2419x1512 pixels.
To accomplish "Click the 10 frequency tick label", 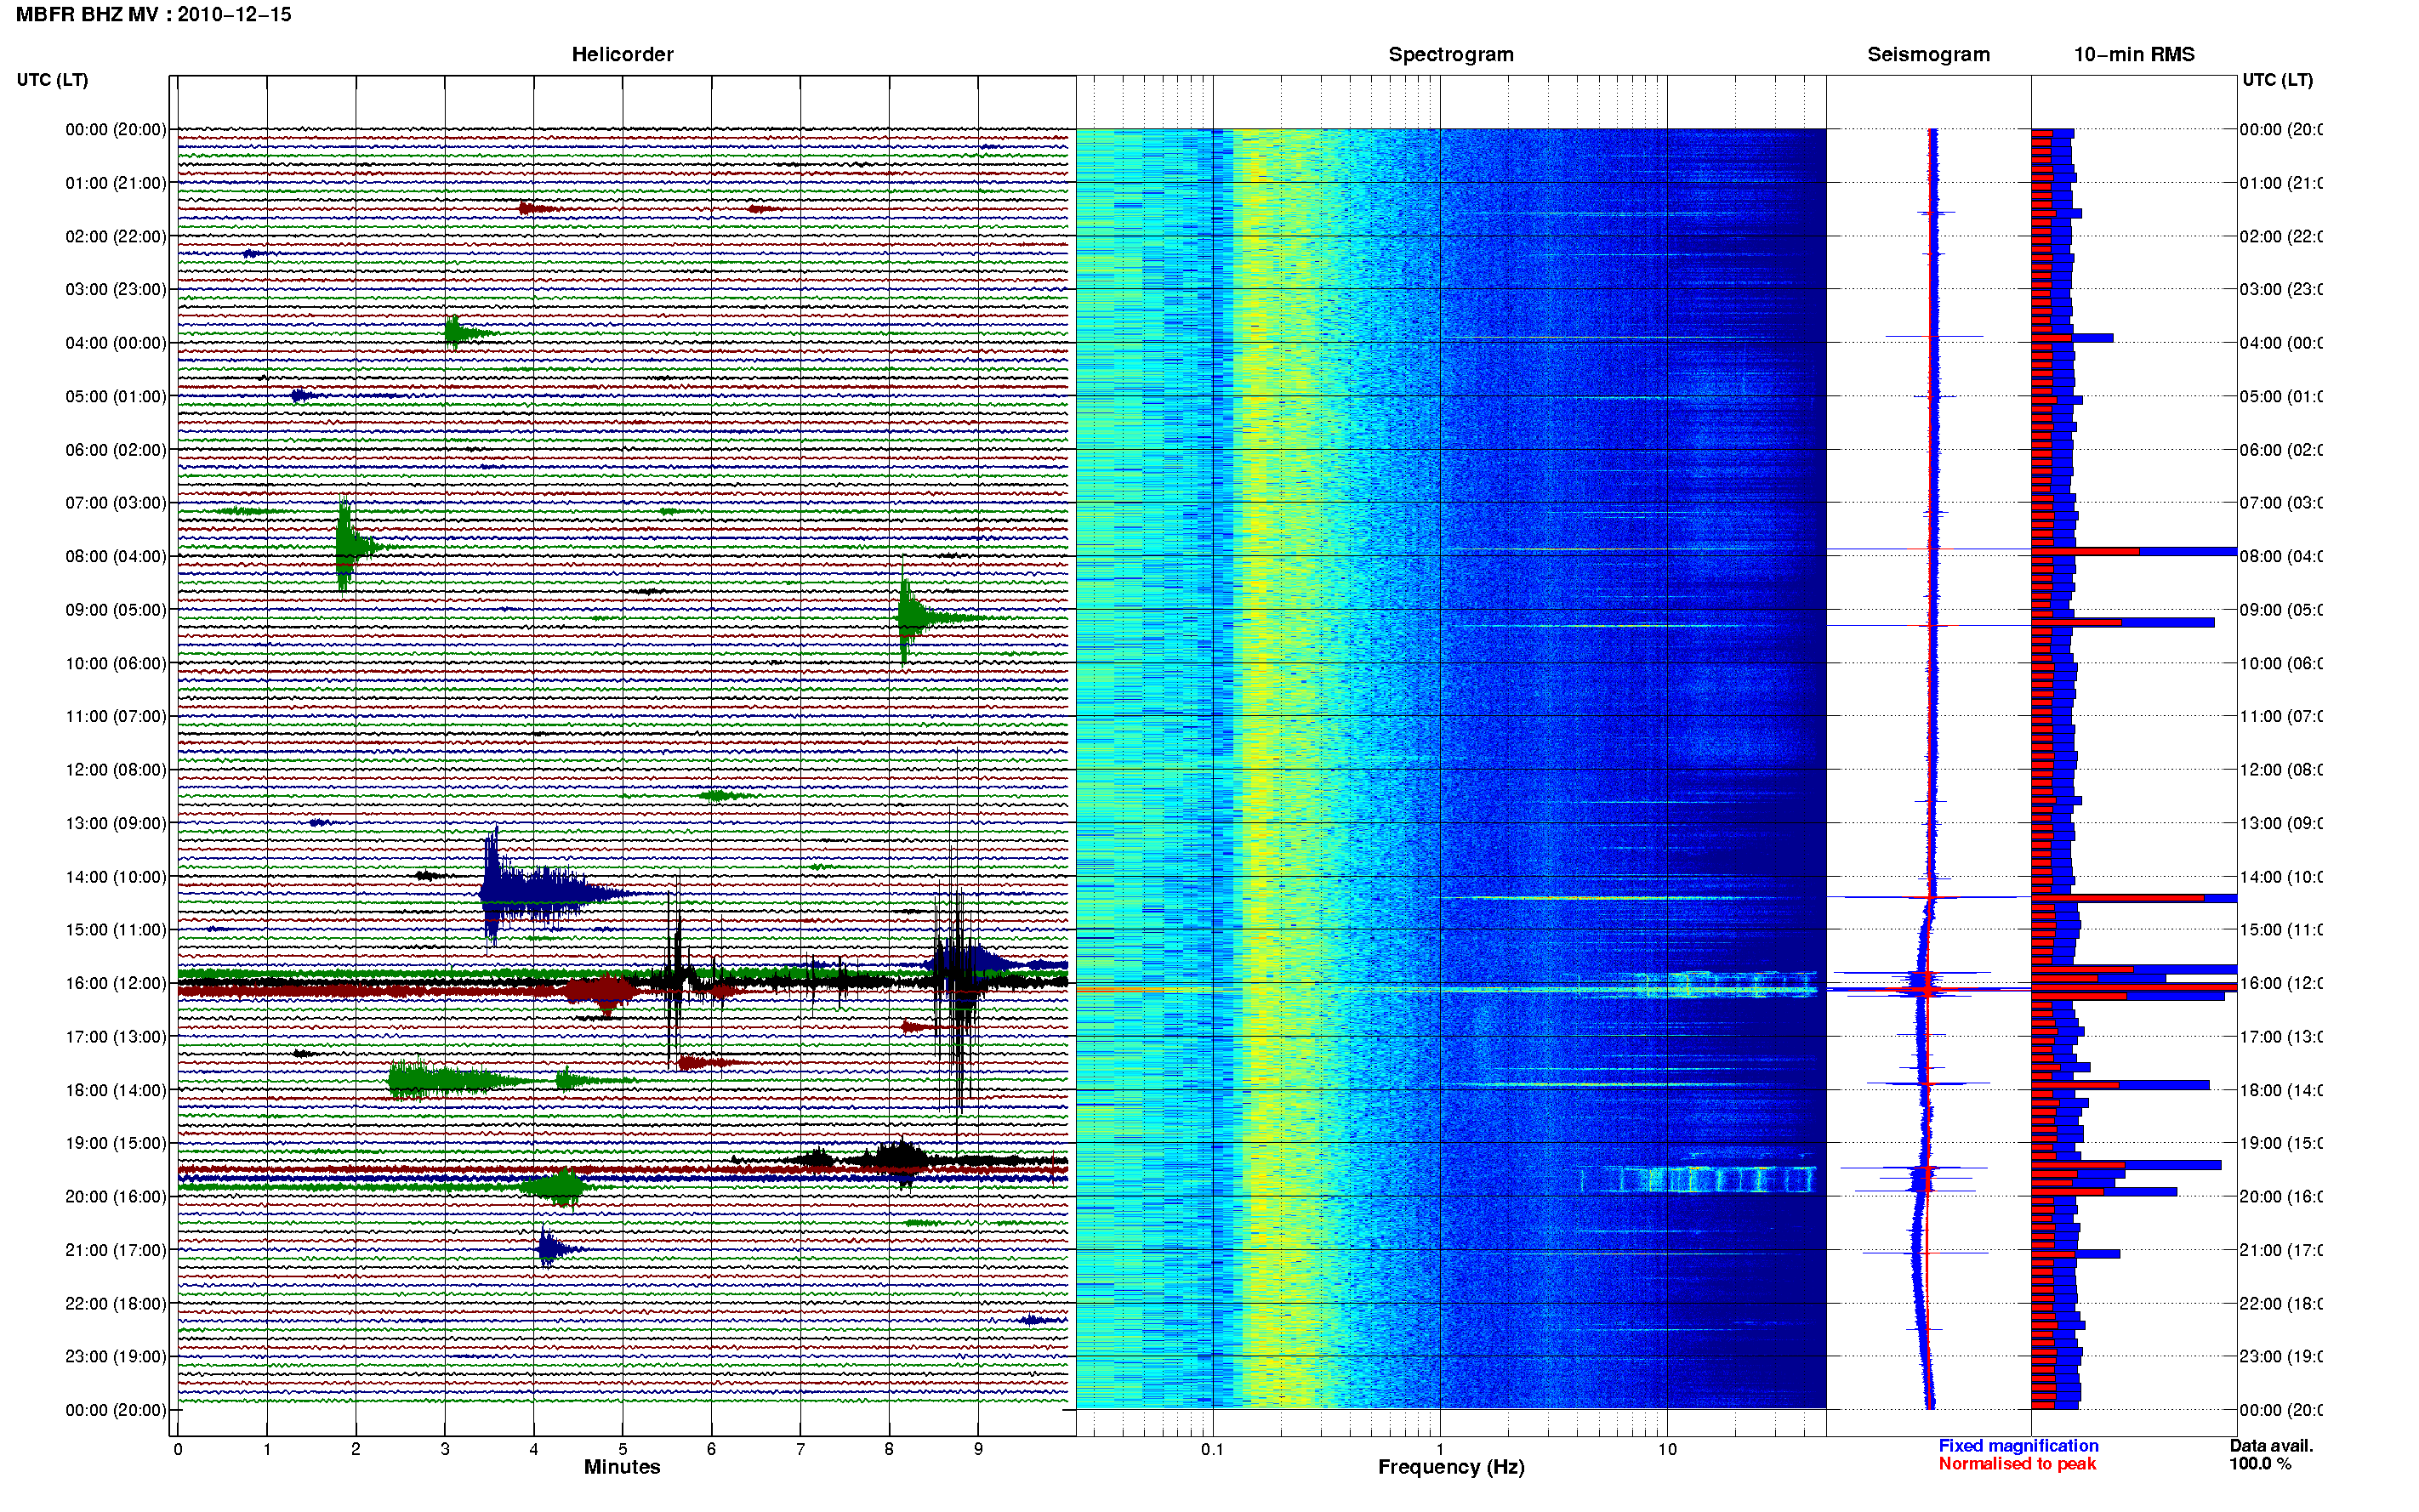I will coord(1666,1449).
